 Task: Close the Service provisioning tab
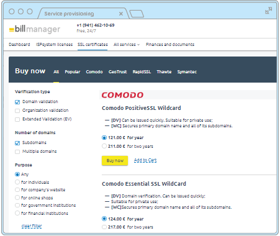(x=121, y=14)
